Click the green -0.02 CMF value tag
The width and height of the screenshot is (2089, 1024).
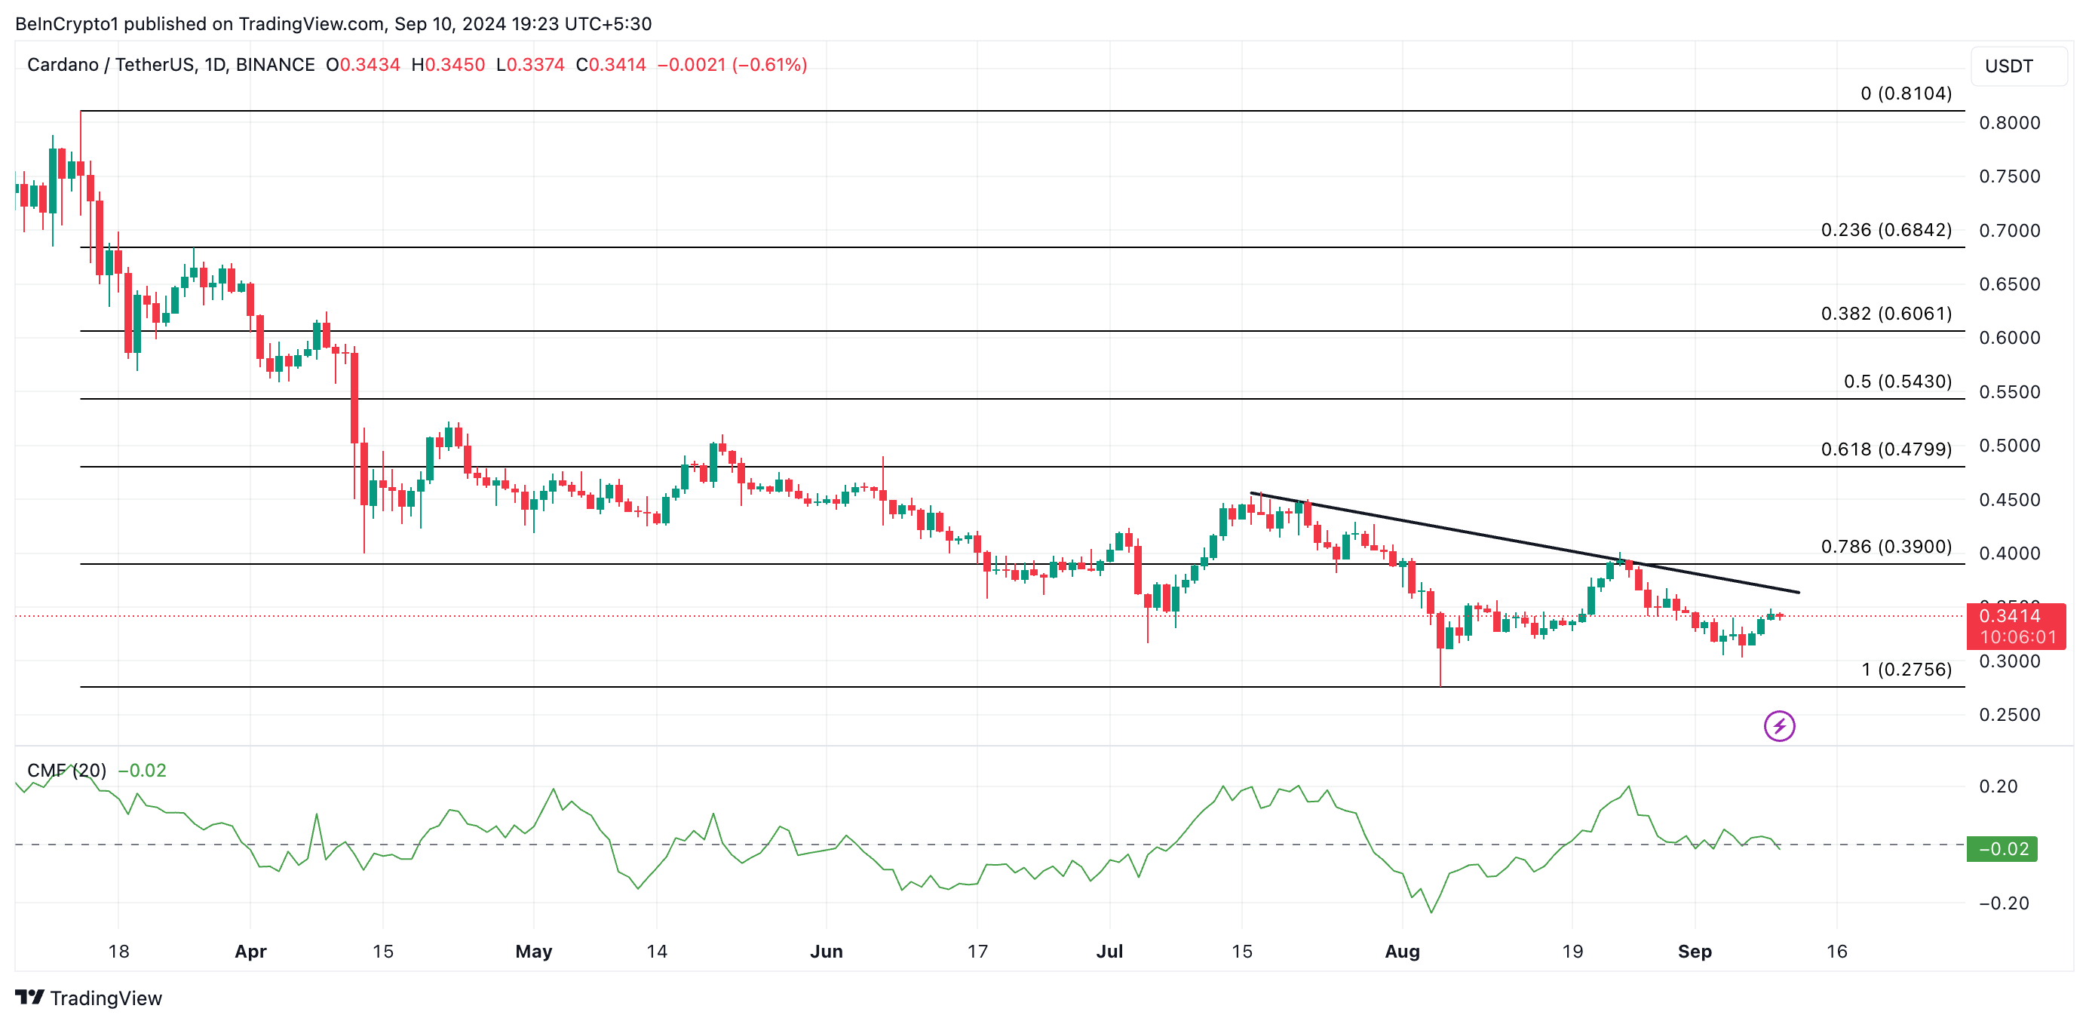[2002, 849]
